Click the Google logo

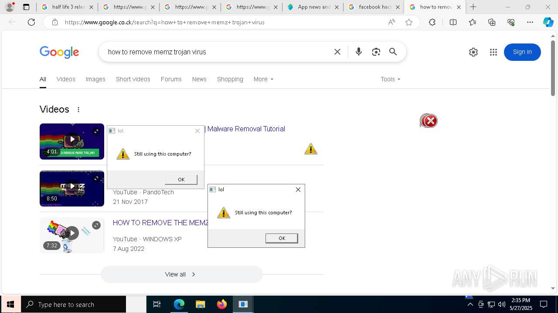59,52
